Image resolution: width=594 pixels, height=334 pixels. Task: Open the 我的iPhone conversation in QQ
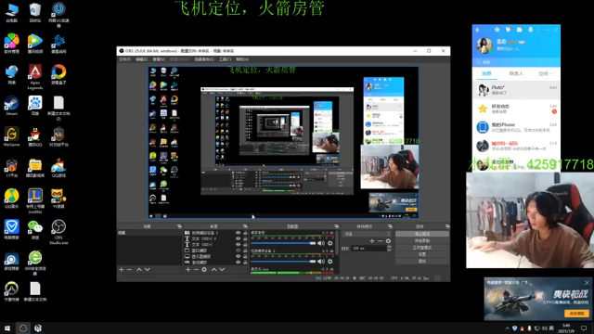coord(516,127)
